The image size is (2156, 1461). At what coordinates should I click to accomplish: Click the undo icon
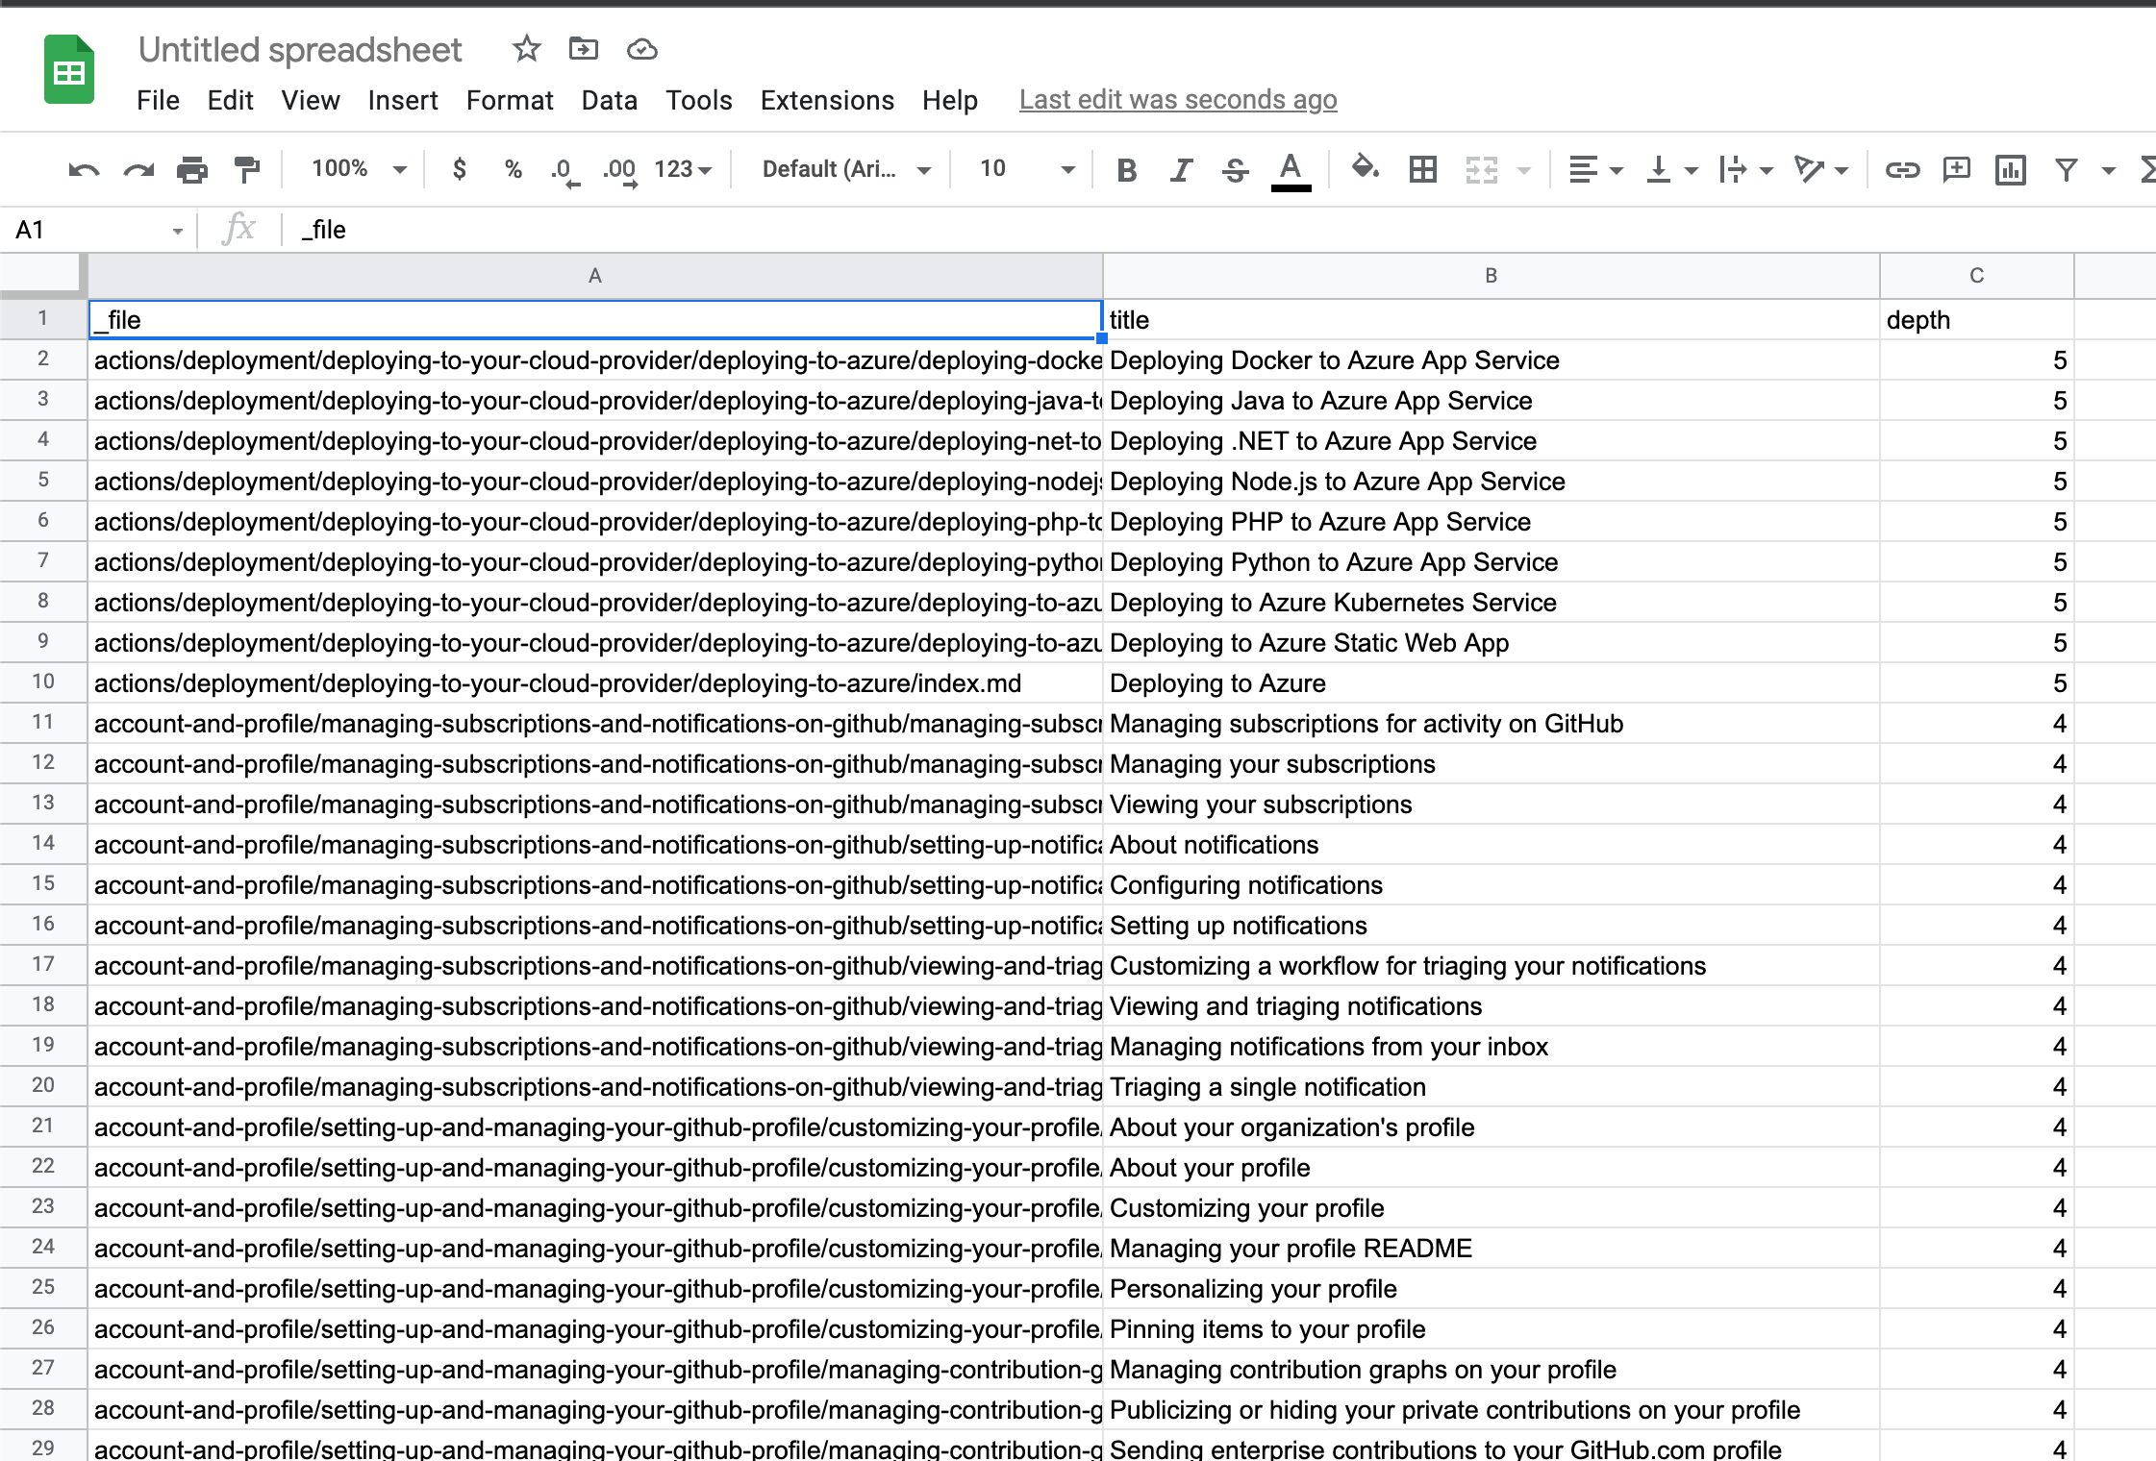[x=84, y=170]
